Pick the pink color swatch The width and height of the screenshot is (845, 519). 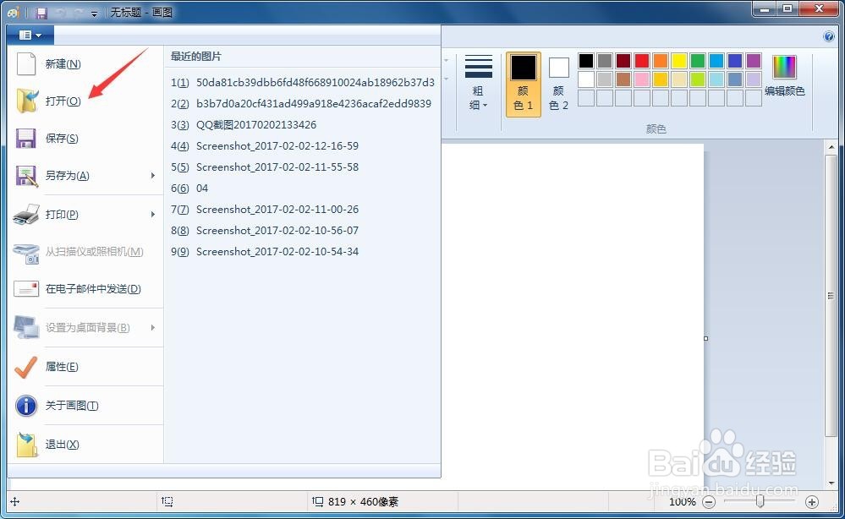(642, 79)
